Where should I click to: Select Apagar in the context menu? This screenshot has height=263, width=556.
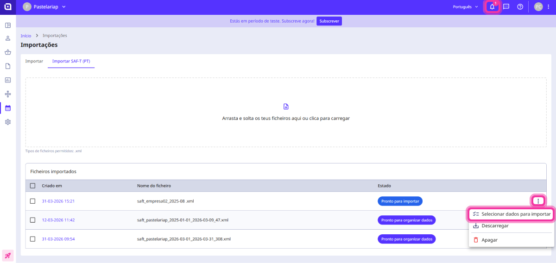[489, 240]
